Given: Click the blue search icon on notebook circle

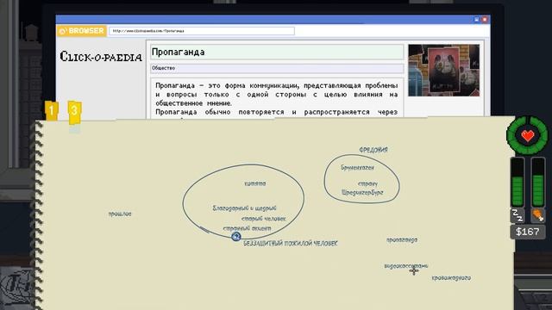Looking at the screenshot, I should [x=236, y=237].
